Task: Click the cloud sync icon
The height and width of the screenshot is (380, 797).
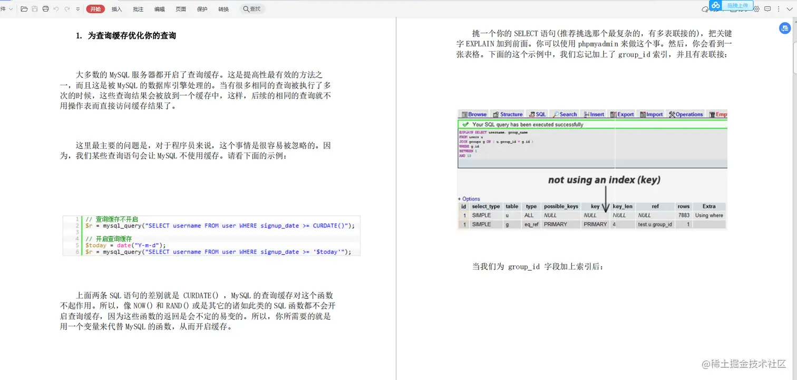Action: pos(705,9)
